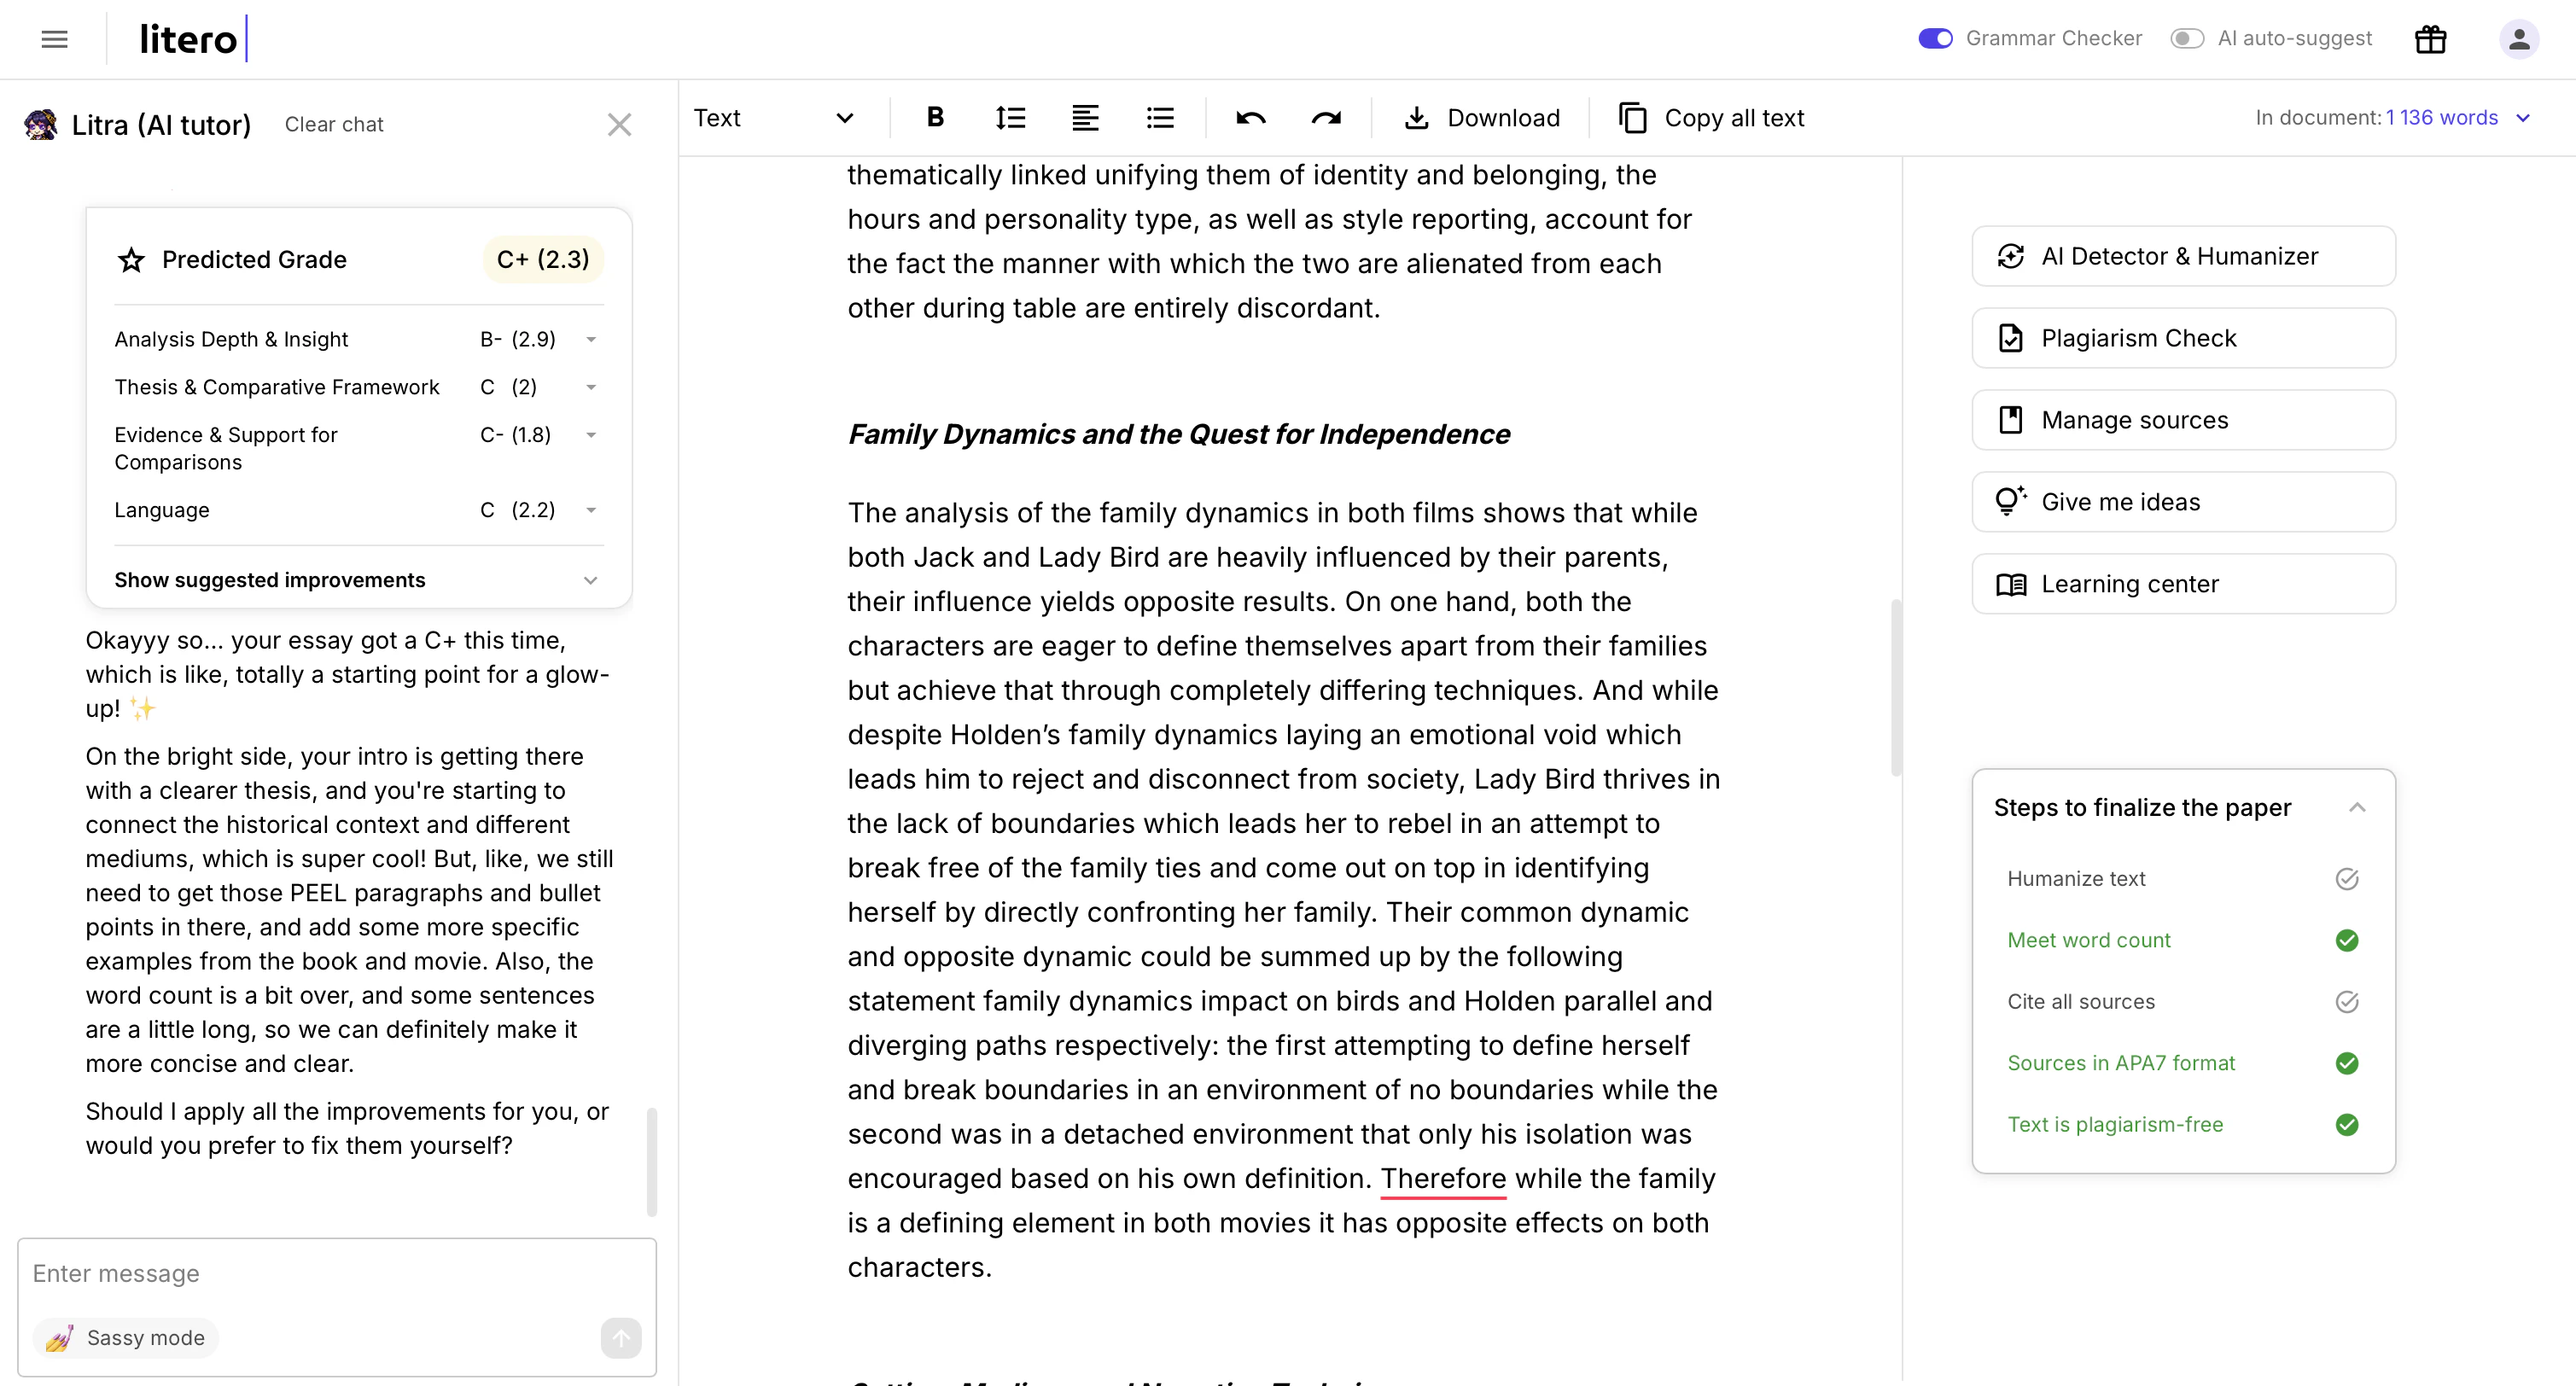Open the Text style dropdown
The image size is (2576, 1386).
775,117
